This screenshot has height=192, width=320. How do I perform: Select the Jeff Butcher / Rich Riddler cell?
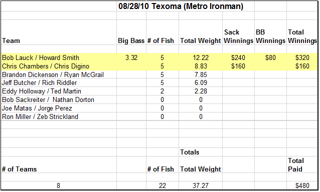[x=59, y=83]
